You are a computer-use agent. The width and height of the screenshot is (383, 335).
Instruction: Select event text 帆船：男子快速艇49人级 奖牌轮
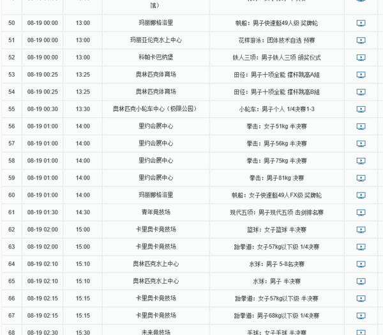[x=276, y=23]
